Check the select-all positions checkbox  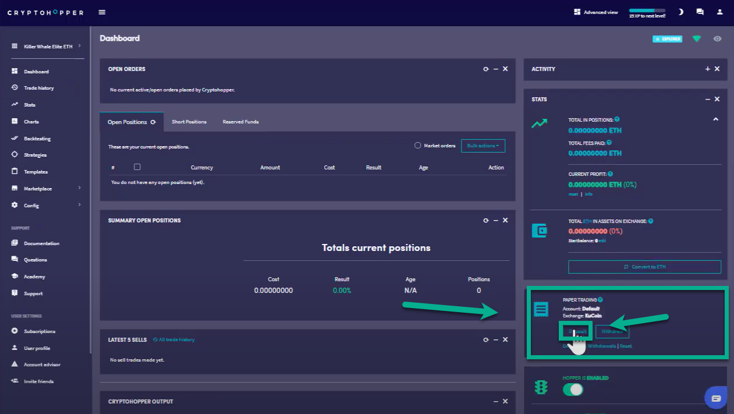point(137,167)
